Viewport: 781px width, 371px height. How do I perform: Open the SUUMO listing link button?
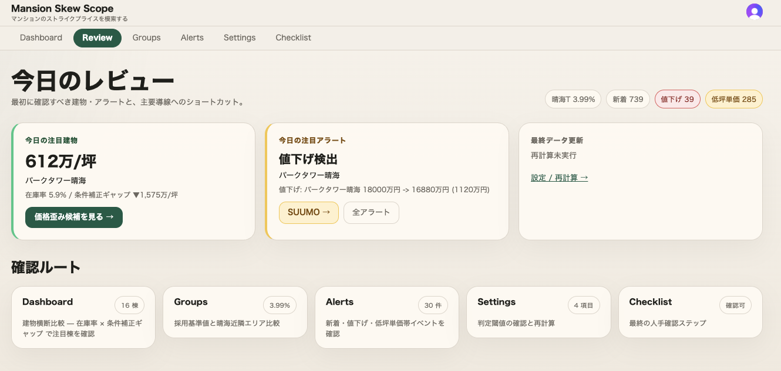coord(309,212)
